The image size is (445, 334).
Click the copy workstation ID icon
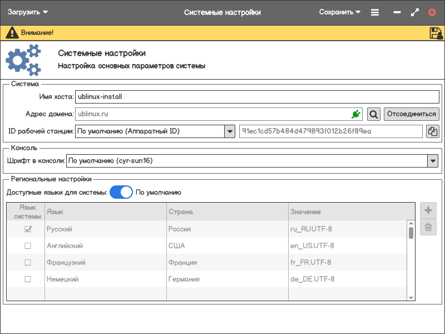432,131
